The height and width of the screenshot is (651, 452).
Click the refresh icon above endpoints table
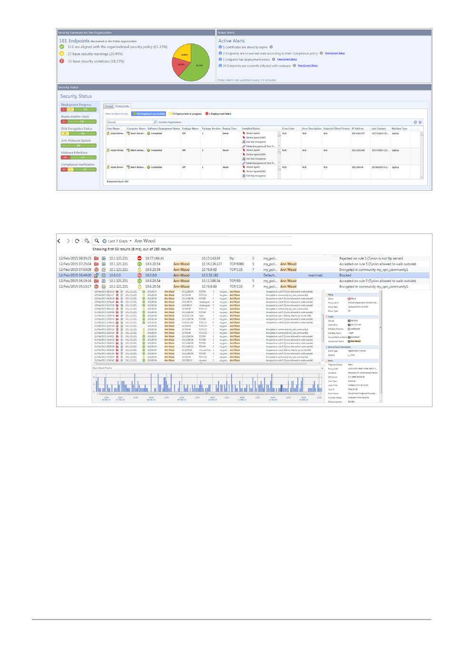[415, 122]
